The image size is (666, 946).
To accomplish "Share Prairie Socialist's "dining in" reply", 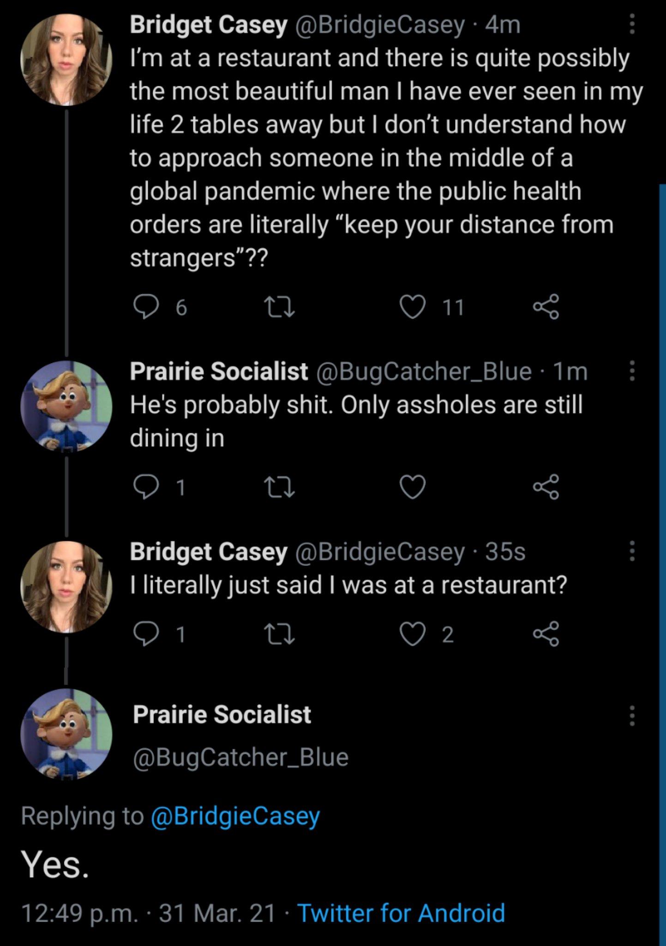I will [x=546, y=487].
